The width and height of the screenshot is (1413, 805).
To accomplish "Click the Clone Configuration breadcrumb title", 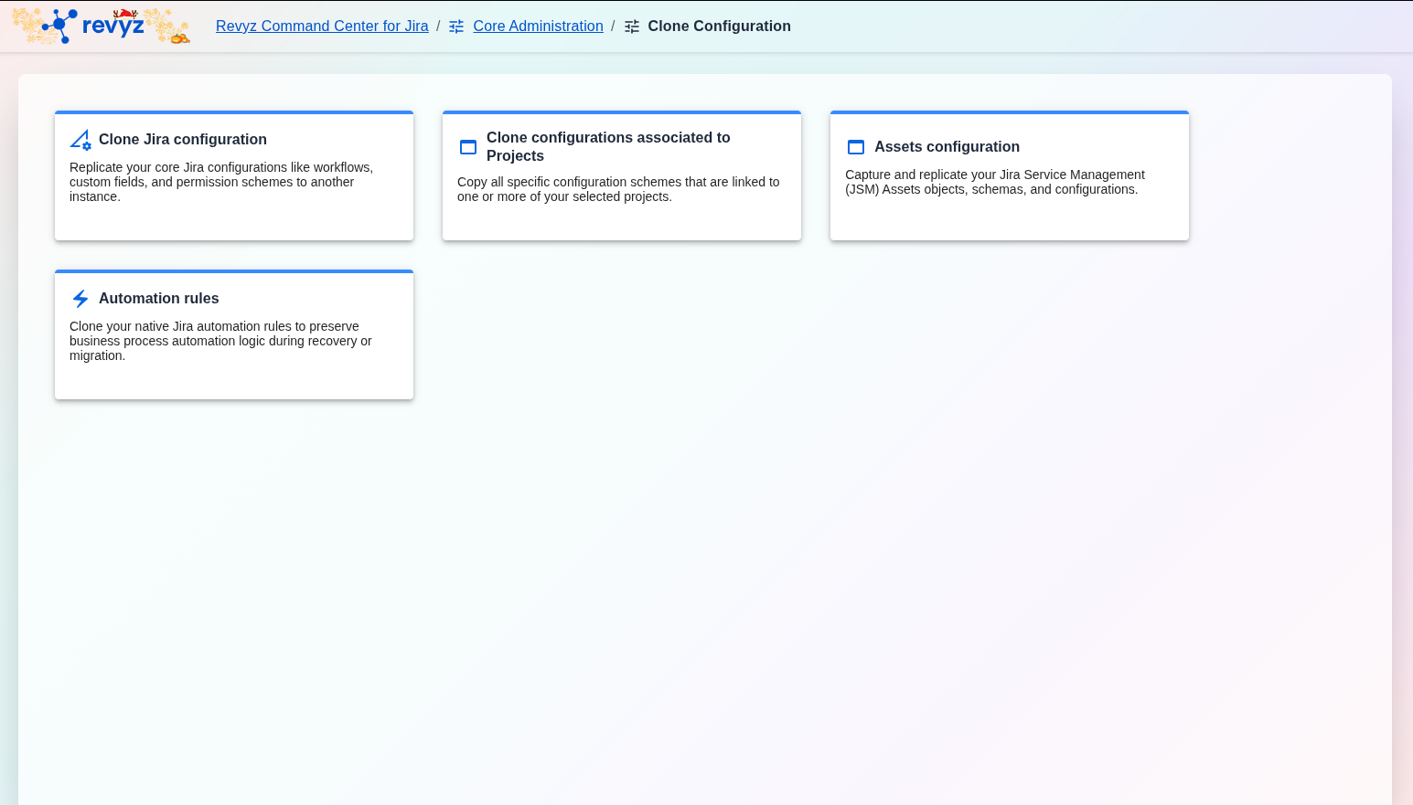I will point(719,26).
